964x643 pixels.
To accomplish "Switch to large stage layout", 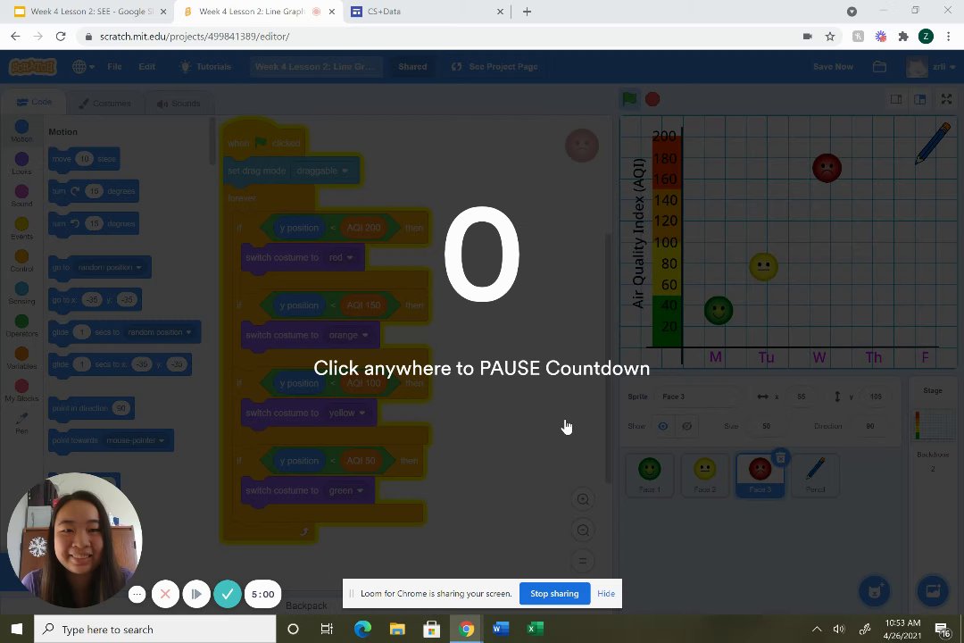I will [x=919, y=99].
